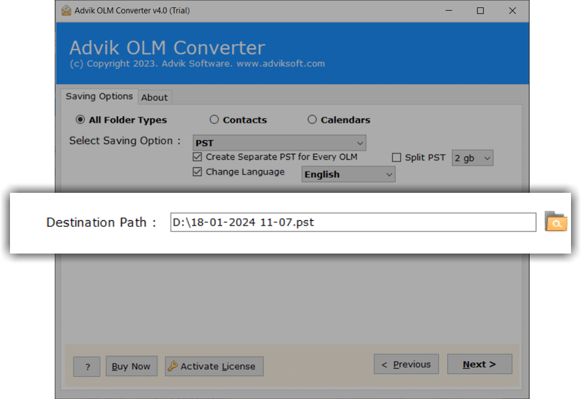
Task: Select the Contacts radio button
Action: pos(214,119)
